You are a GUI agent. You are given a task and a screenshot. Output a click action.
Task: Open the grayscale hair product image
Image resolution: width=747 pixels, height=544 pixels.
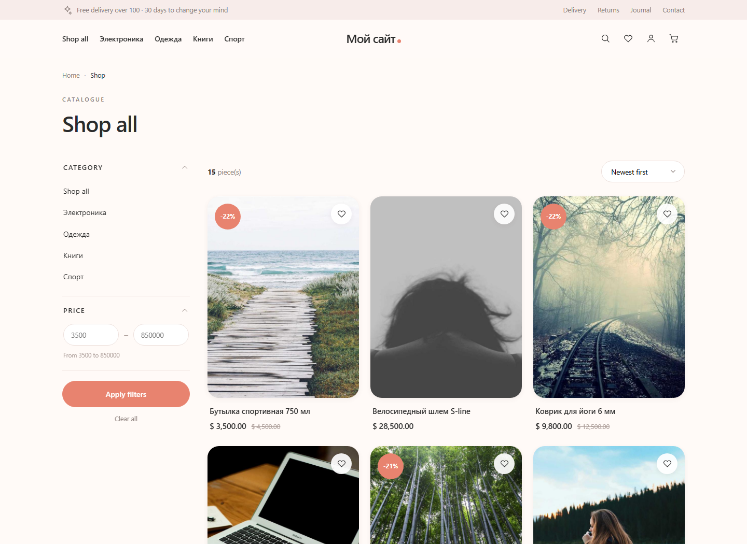[x=446, y=297]
